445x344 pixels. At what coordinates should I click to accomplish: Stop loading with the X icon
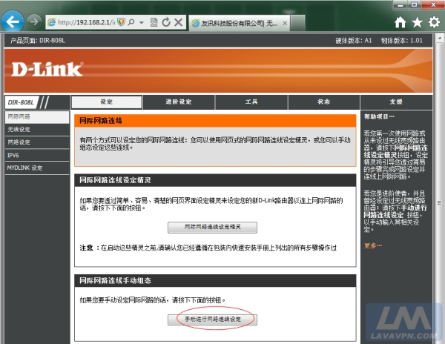tap(178, 22)
